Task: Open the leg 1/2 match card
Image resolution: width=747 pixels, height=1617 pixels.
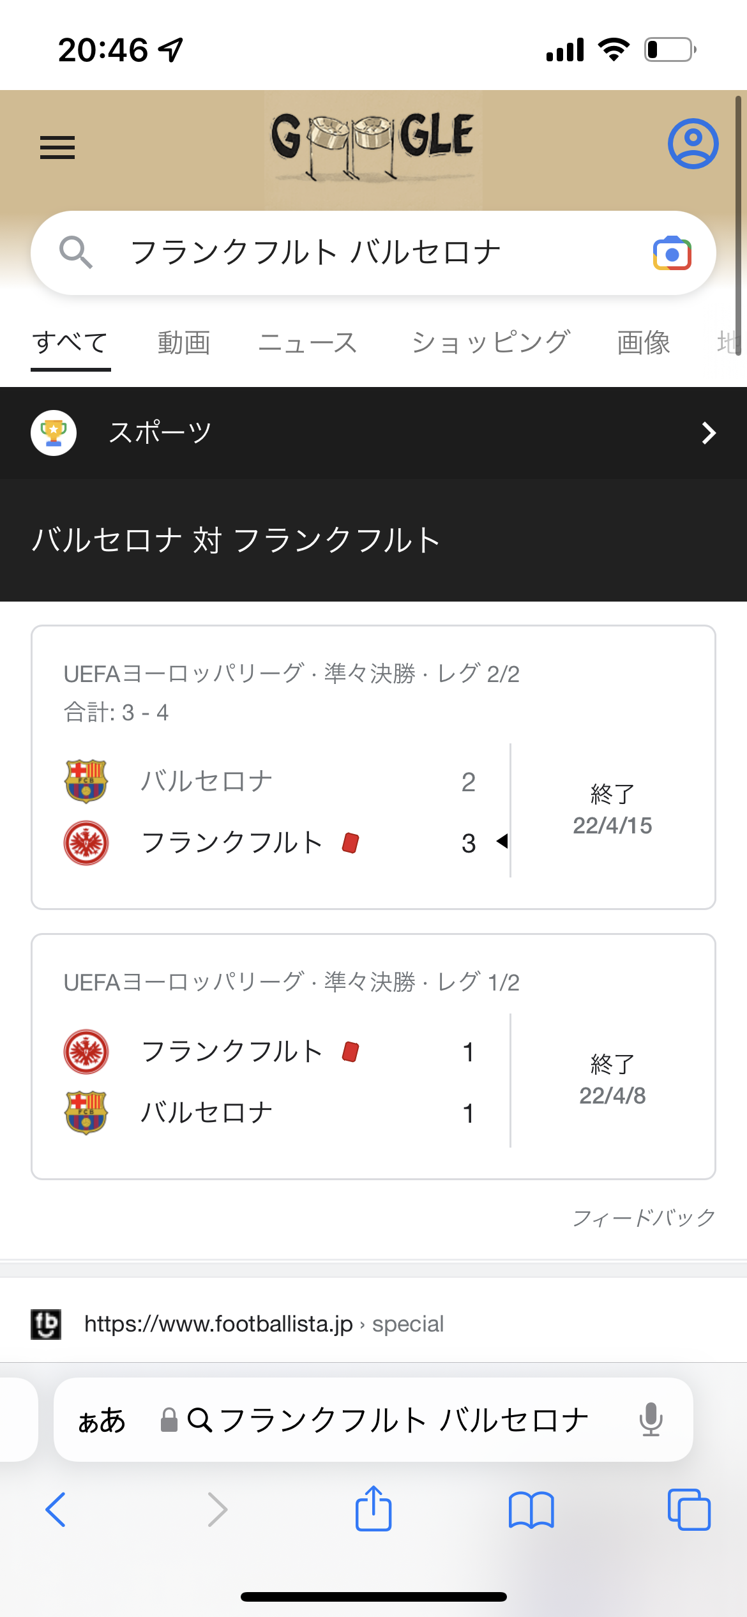Action: [373, 1056]
